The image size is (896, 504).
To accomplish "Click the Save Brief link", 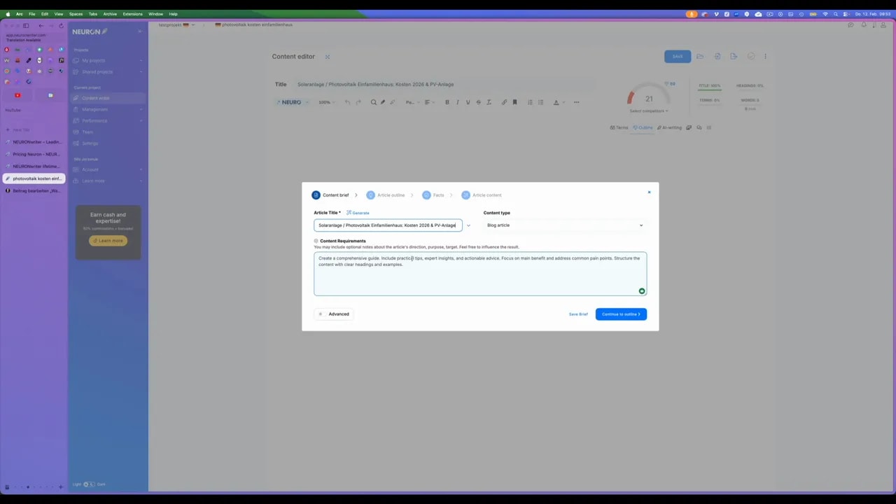I will click(578, 314).
